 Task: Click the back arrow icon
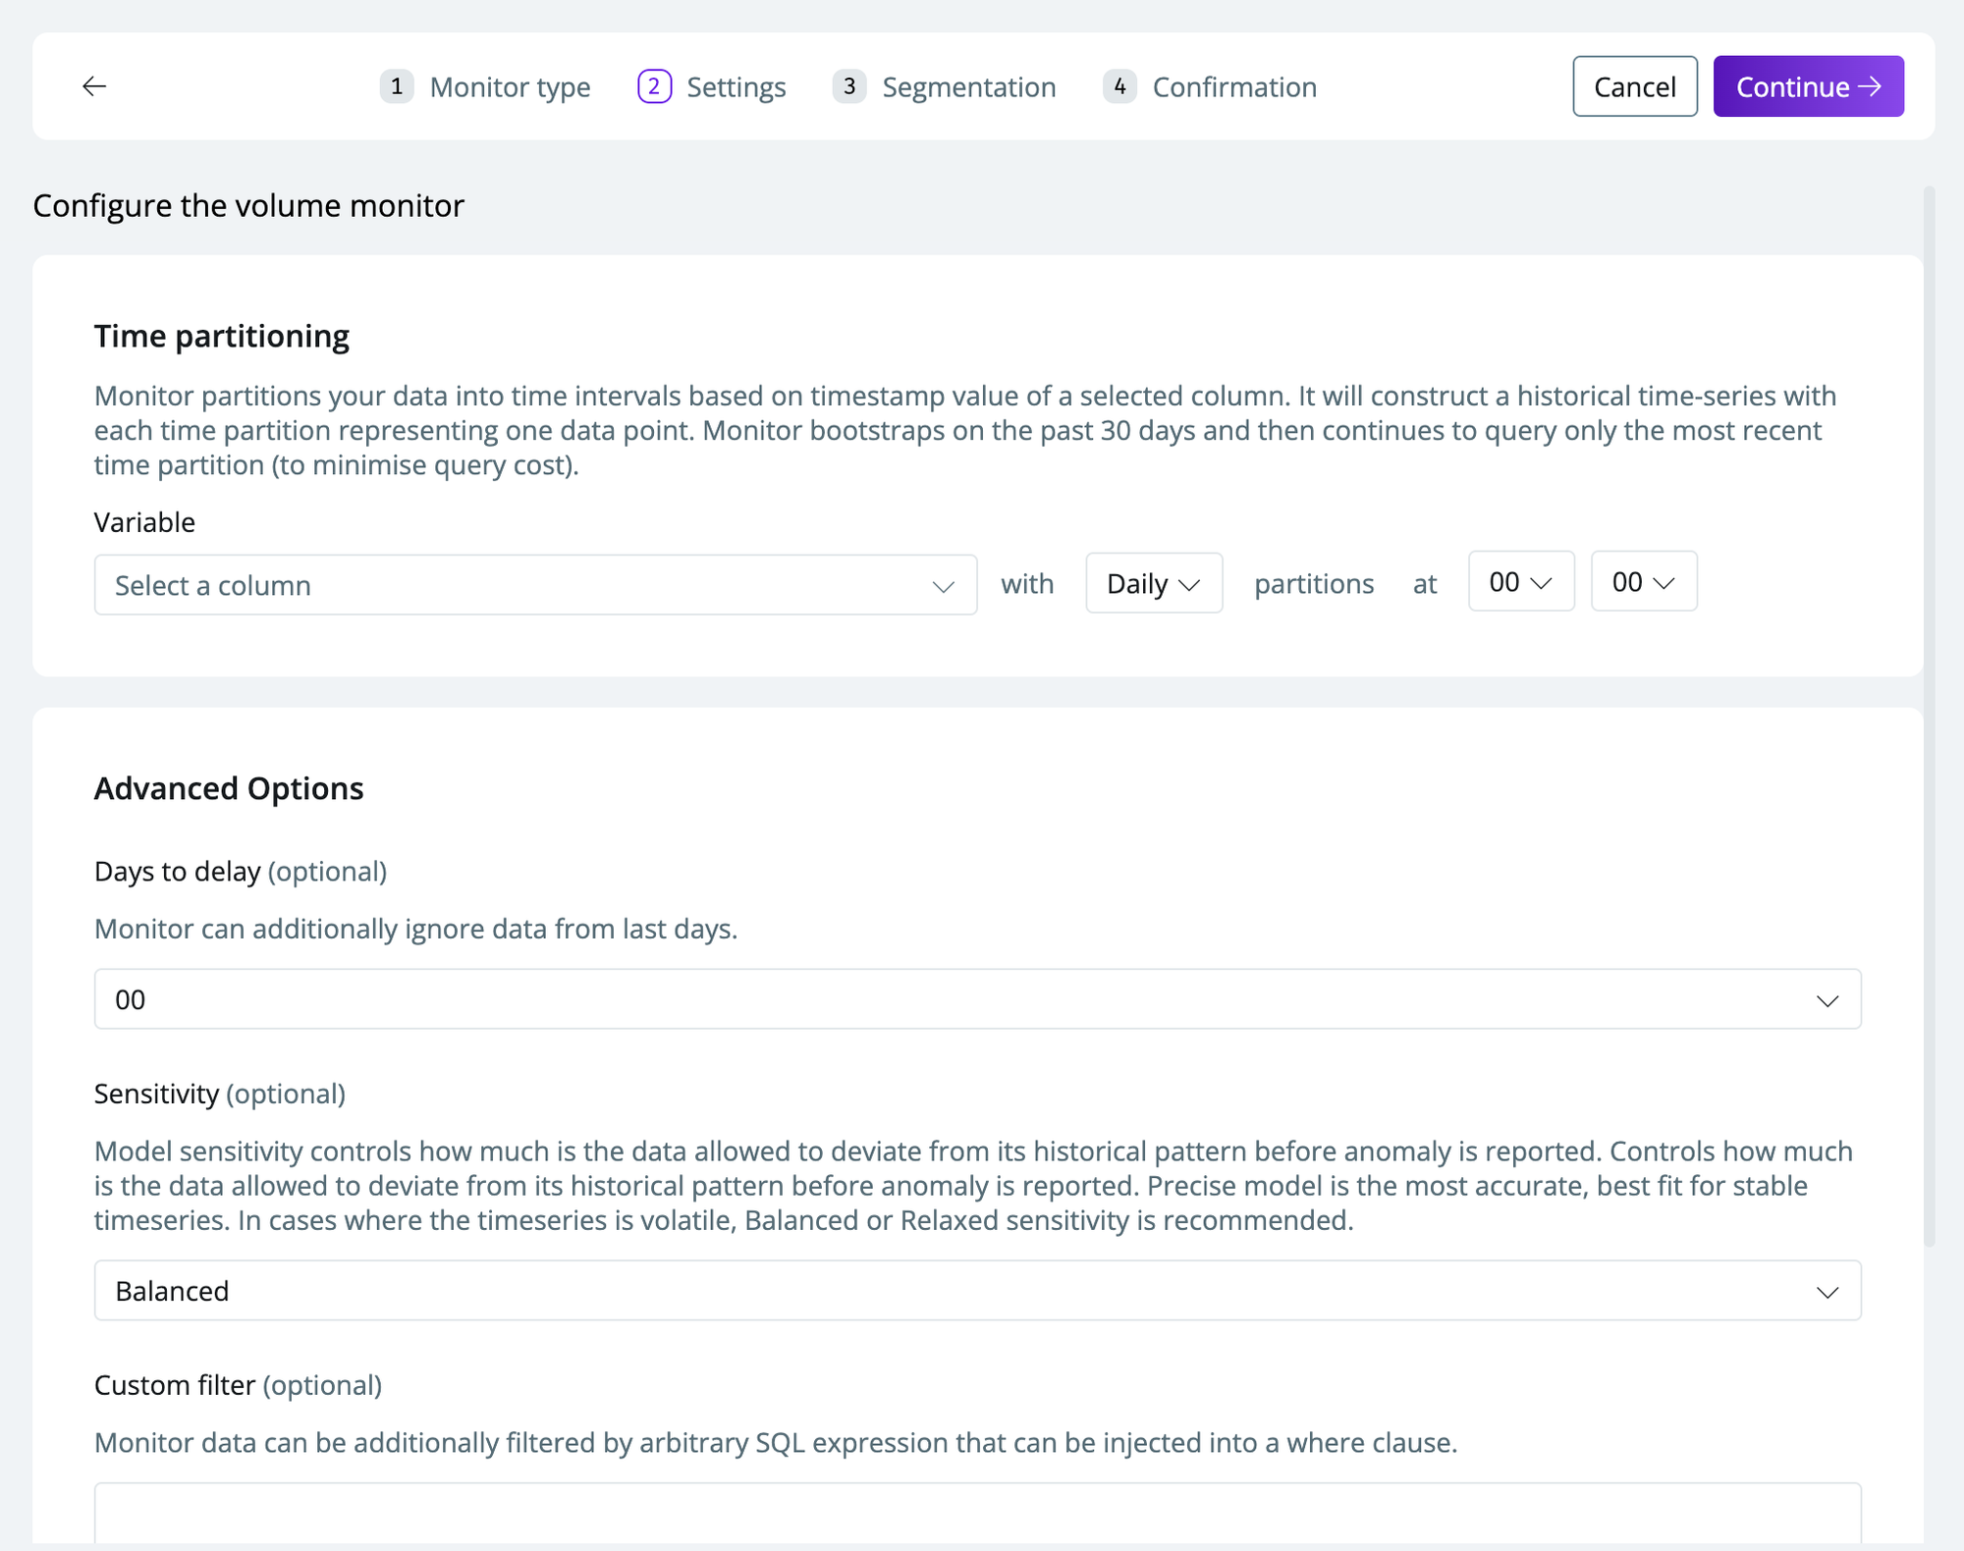click(x=94, y=86)
